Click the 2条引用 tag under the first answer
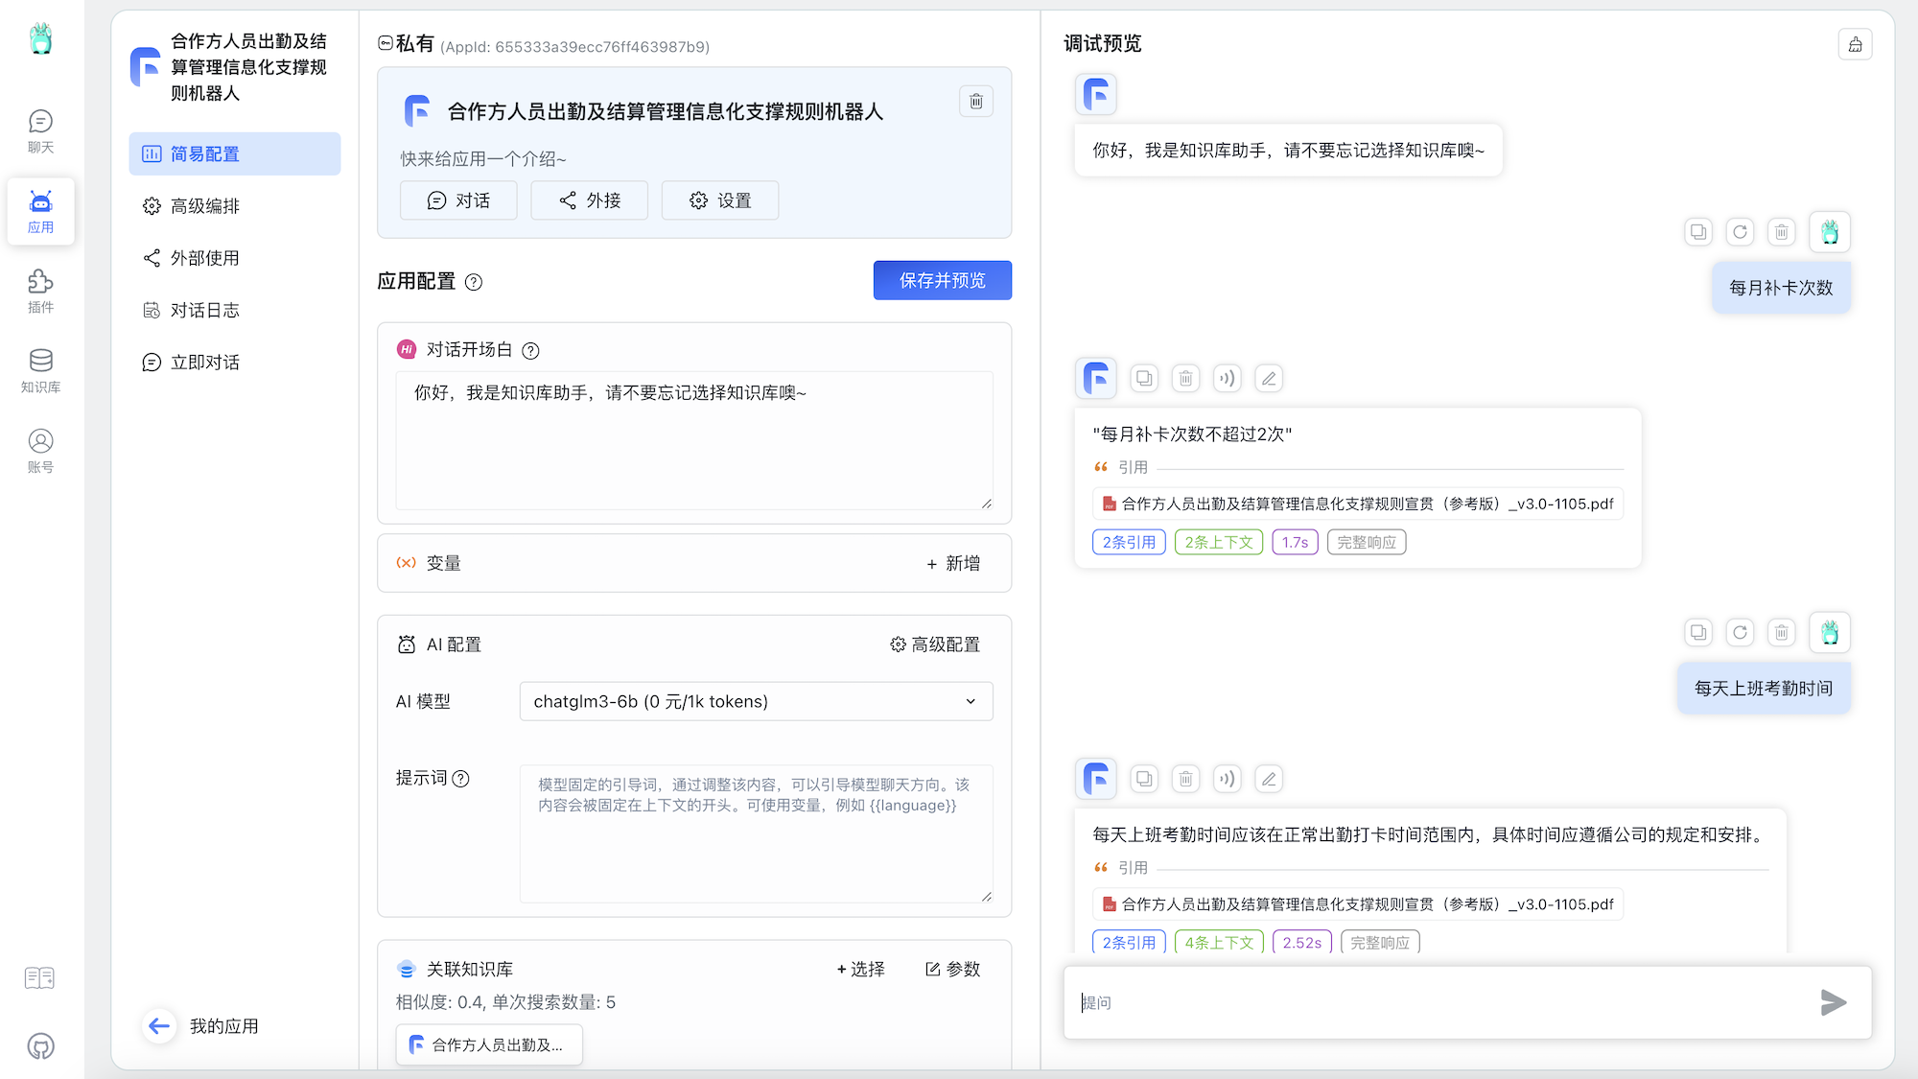Image resolution: width=1918 pixels, height=1079 pixels. click(x=1129, y=542)
